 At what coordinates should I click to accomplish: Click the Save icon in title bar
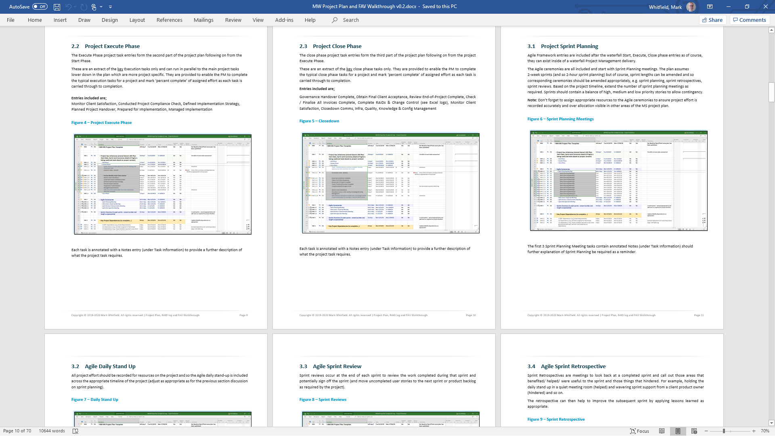(57, 7)
